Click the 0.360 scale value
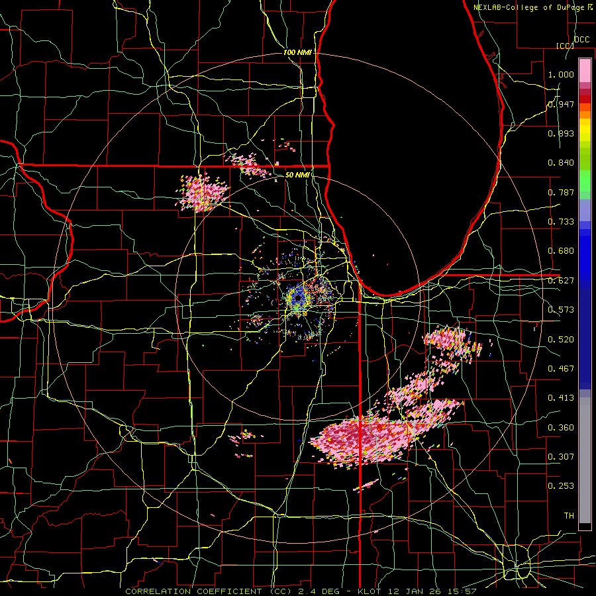 (x=561, y=427)
